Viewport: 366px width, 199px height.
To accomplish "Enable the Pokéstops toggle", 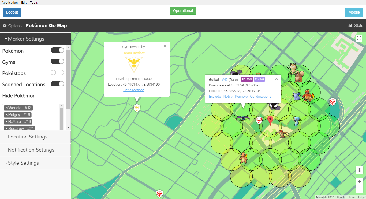I will point(57,73).
